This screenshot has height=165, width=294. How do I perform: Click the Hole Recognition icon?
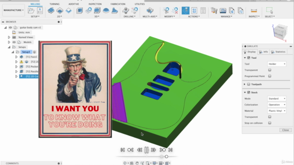pos(135,11)
